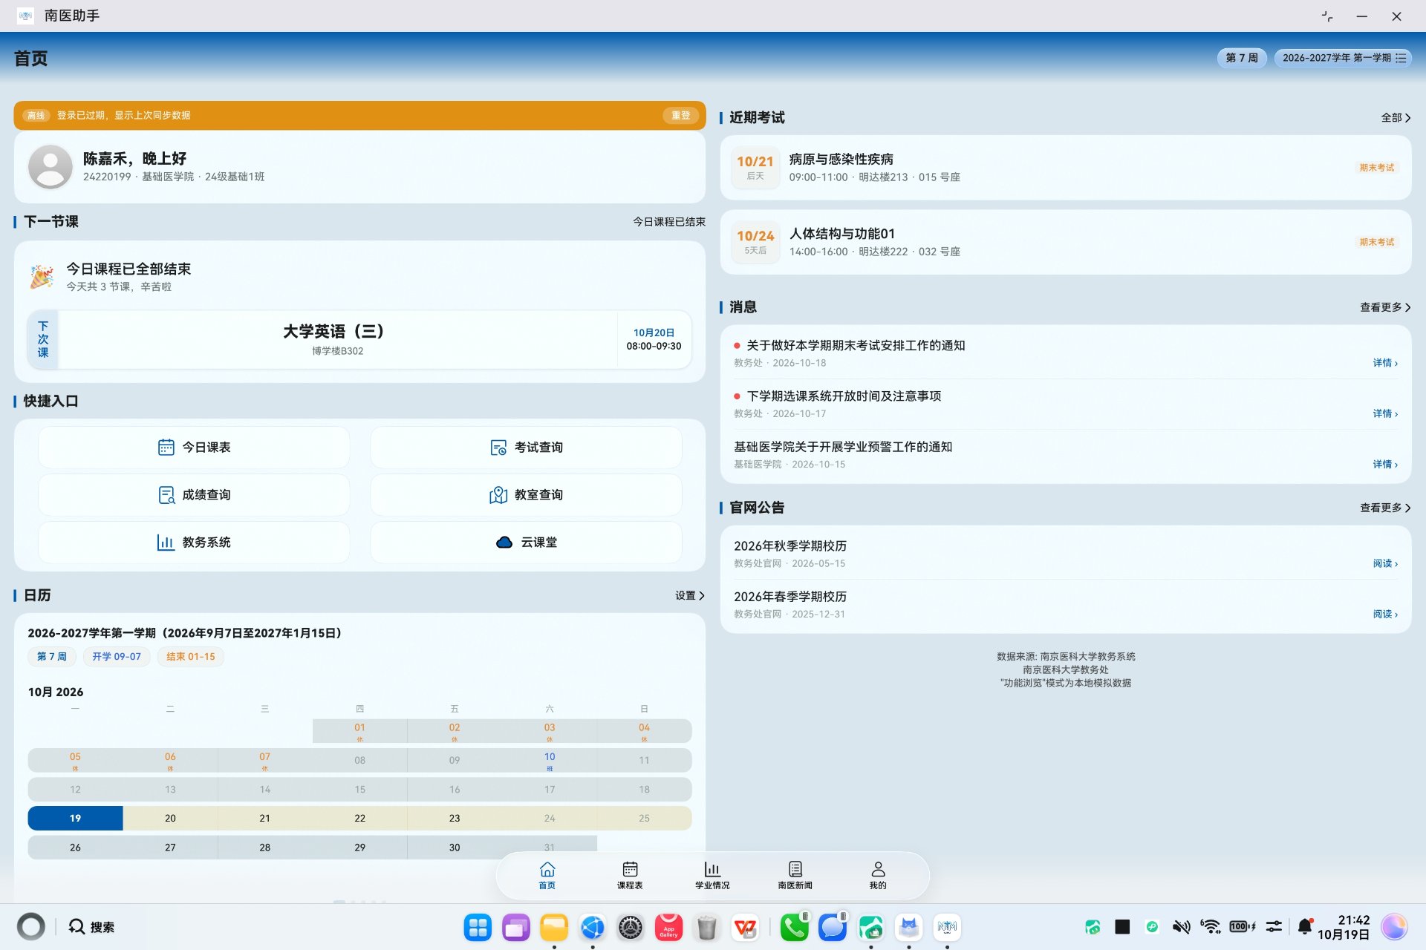
Task: Open the taskbar 搜索 search
Action: click(92, 927)
